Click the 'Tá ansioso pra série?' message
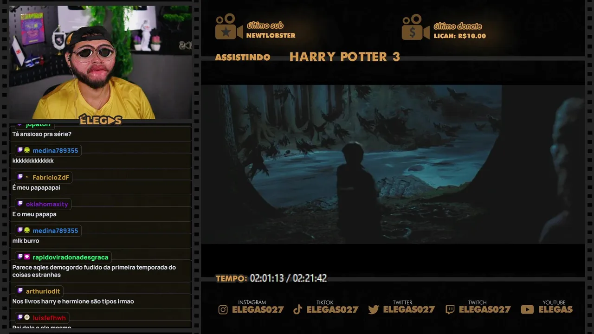594x334 pixels. tap(42, 134)
